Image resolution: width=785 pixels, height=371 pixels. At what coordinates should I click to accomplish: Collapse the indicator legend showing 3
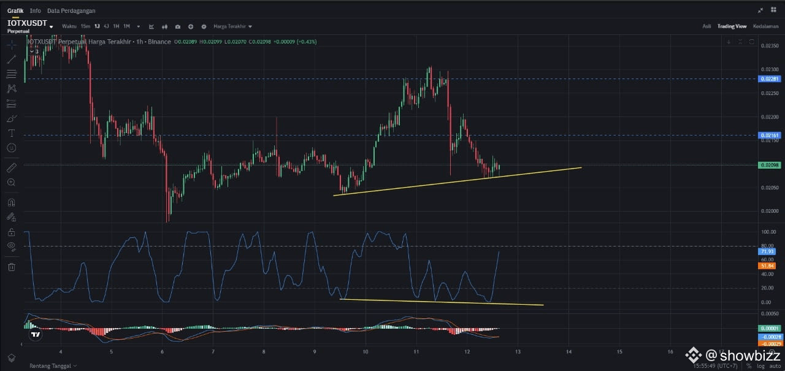pyautogui.click(x=34, y=52)
